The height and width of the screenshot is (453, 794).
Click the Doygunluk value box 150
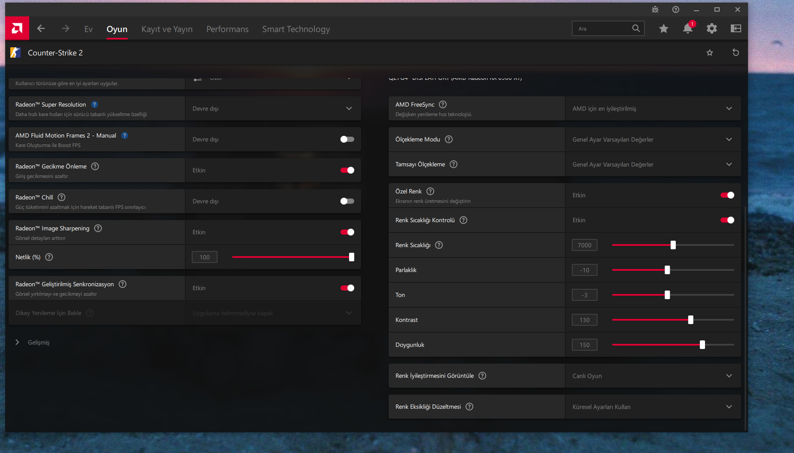[x=585, y=345]
